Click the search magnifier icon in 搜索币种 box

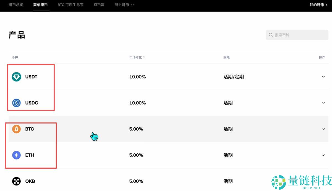tap(271, 35)
